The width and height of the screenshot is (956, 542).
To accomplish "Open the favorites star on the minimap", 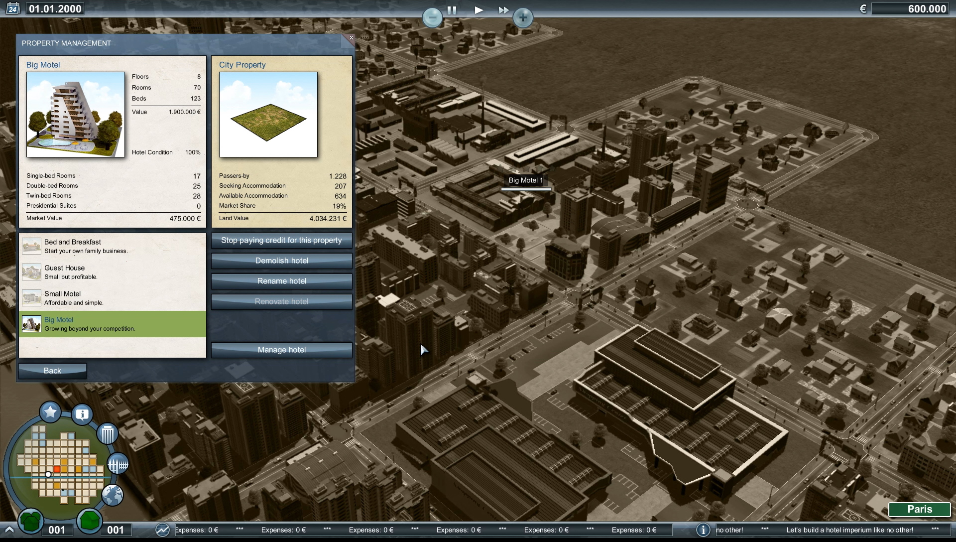I will click(50, 412).
